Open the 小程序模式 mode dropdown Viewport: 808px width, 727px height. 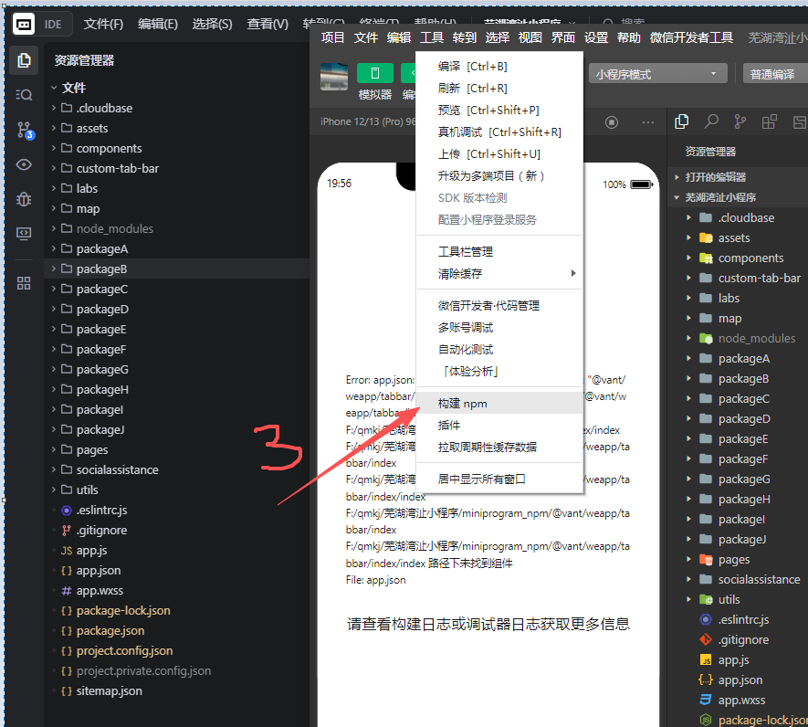point(657,74)
